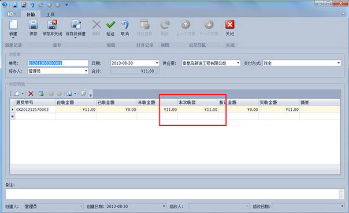Click the 新建 new record icon in ribbon
Image resolution: width=349 pixels, height=213 pixels.
[x=13, y=25]
